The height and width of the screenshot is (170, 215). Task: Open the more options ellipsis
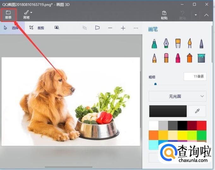point(136,28)
